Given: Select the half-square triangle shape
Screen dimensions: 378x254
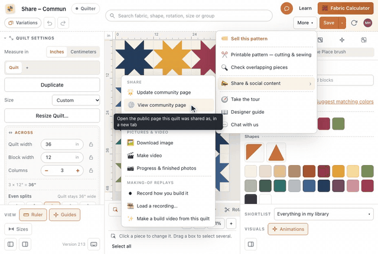Looking at the screenshot, I should (x=254, y=152).
